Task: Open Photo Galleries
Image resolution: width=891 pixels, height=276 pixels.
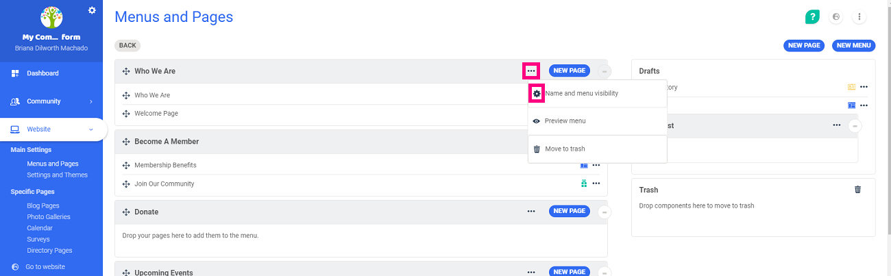Action: (x=49, y=216)
